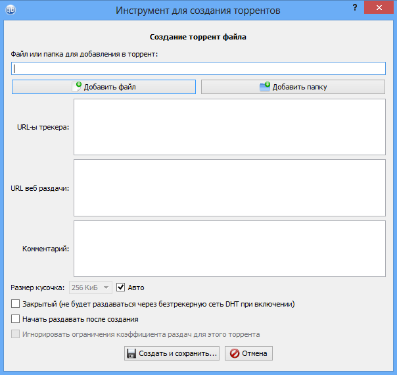
Task: Click the Файл или папка для добавления label
Action: pos(84,54)
